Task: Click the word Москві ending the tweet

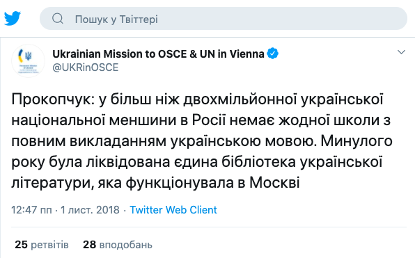Action: 274,183
